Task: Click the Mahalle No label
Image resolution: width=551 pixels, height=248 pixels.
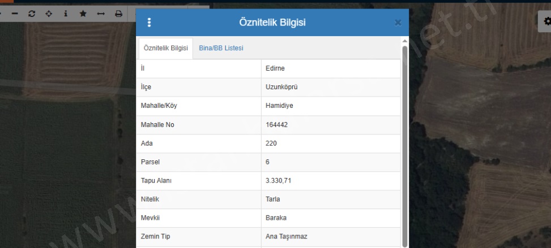Action: (x=157, y=124)
